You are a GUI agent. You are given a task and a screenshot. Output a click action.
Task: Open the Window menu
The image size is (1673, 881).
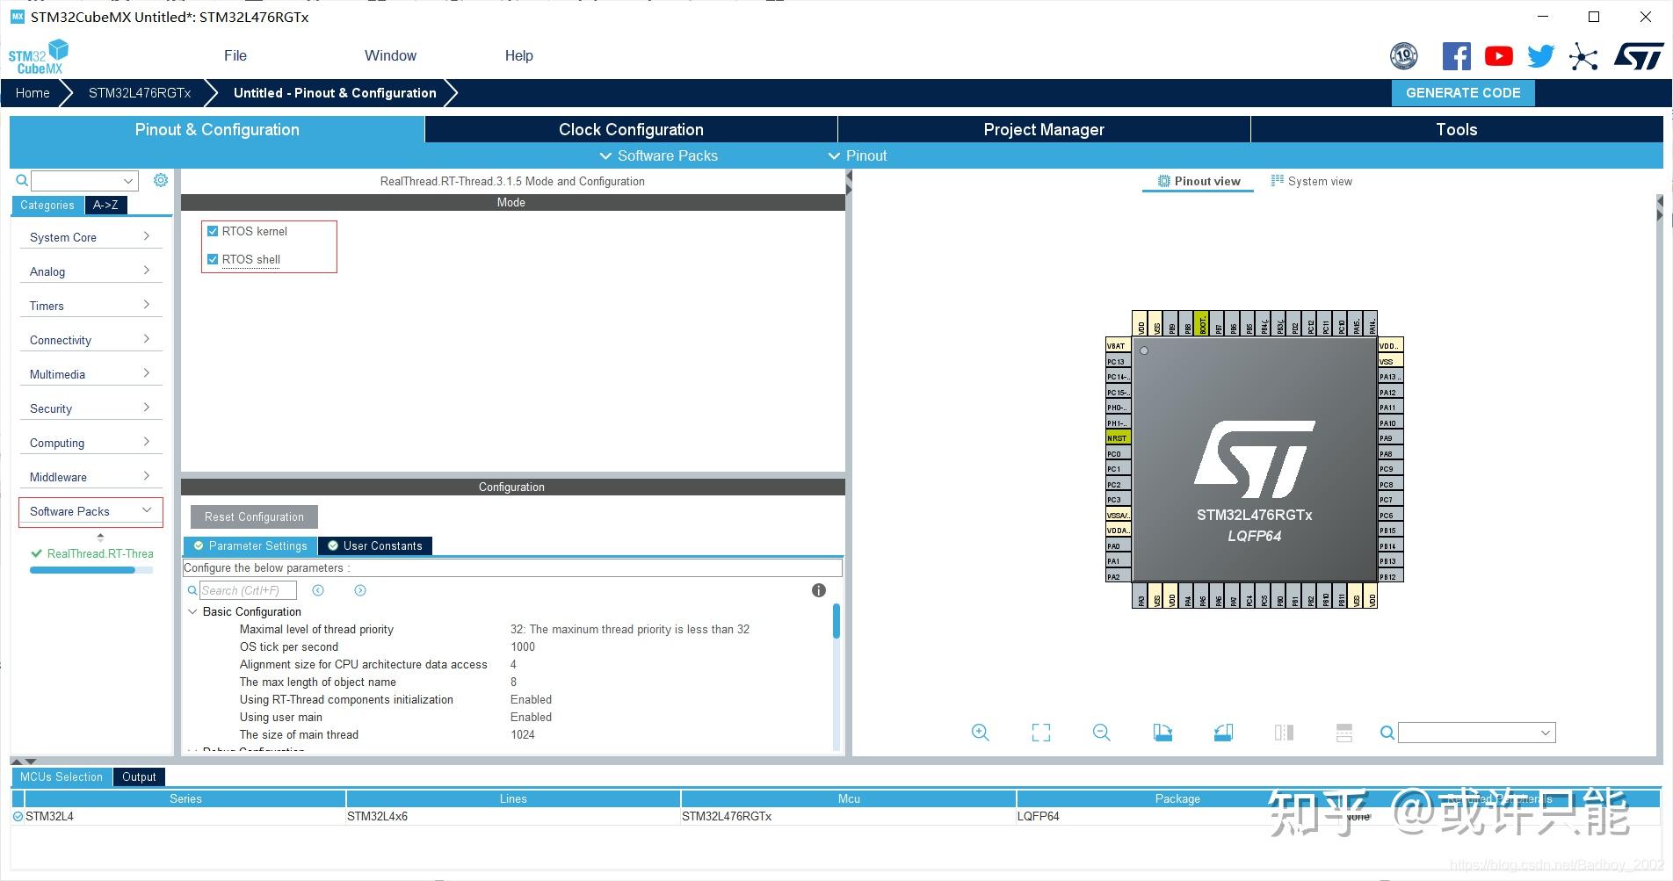tap(389, 54)
